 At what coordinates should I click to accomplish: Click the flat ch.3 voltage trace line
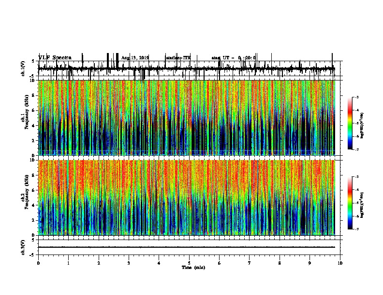187,247
